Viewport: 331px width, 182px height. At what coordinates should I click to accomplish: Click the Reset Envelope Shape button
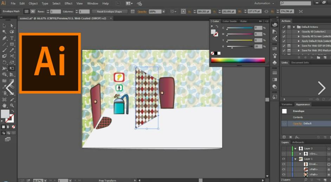point(110,11)
